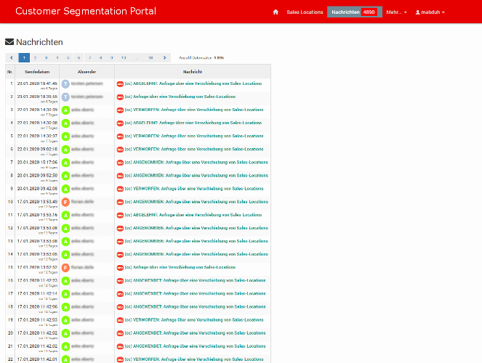The height and width of the screenshot is (363, 482).
Task: Open the ABGELEHNT message in row 1
Action: coord(193,83)
